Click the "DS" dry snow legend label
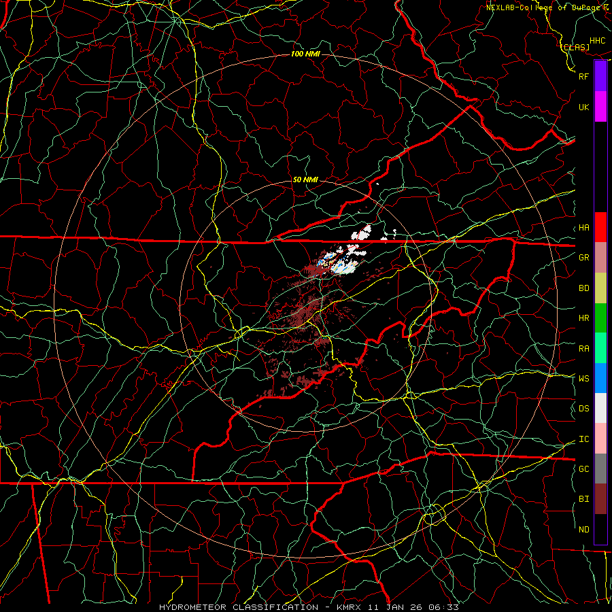This screenshot has height=612, width=612. pos(583,409)
